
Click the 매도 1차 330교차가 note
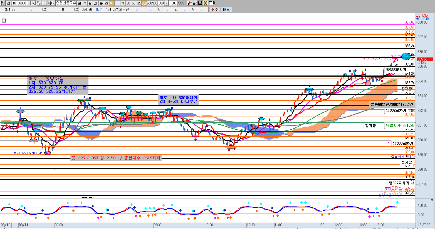click(178, 100)
